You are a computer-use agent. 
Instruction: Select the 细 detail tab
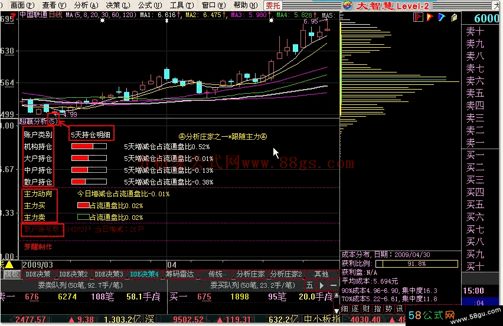[345, 309]
